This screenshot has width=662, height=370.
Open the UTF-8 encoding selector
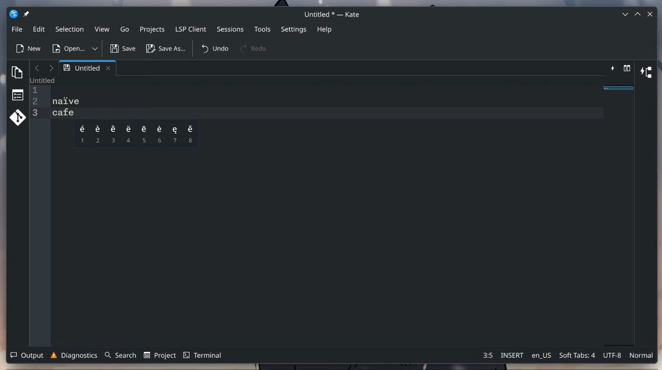point(612,355)
